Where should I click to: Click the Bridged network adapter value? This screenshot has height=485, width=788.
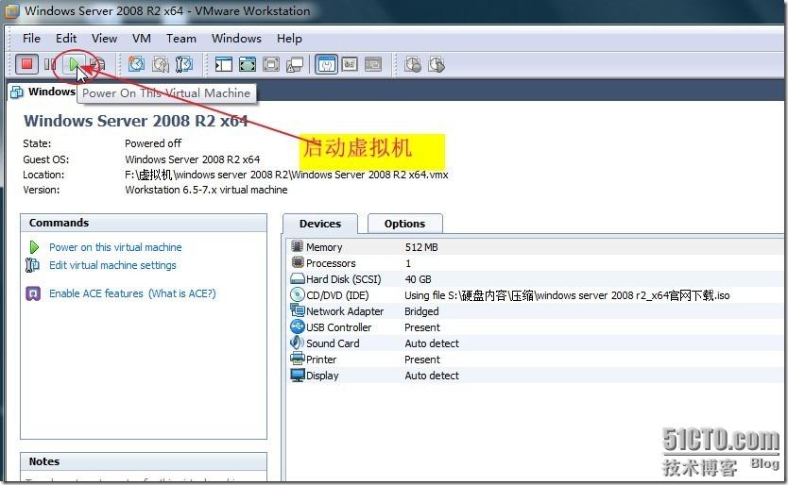tap(421, 311)
